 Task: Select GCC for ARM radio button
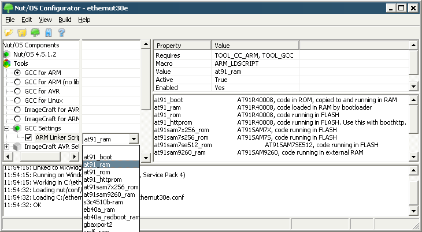click(x=17, y=73)
